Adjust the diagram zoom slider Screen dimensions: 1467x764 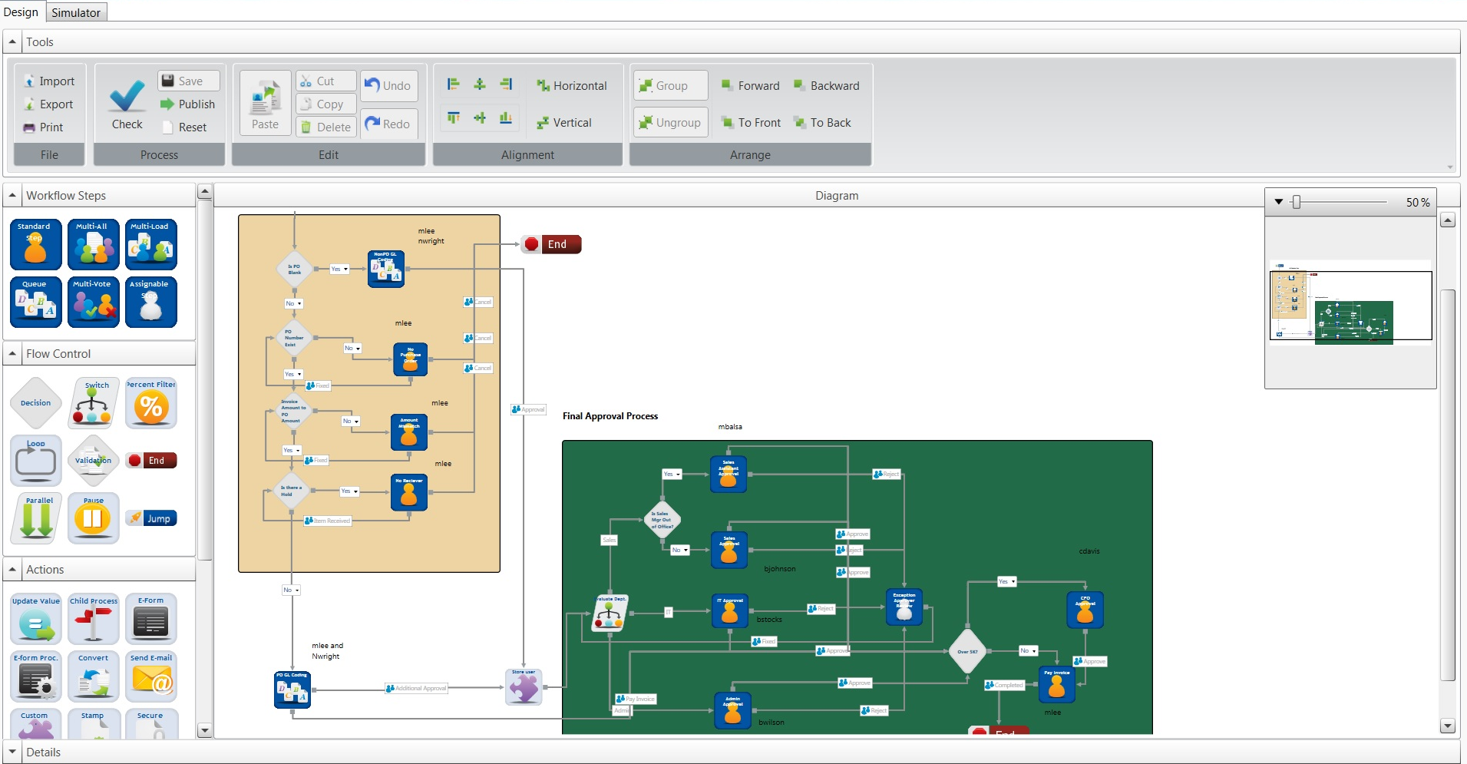[x=1296, y=202]
